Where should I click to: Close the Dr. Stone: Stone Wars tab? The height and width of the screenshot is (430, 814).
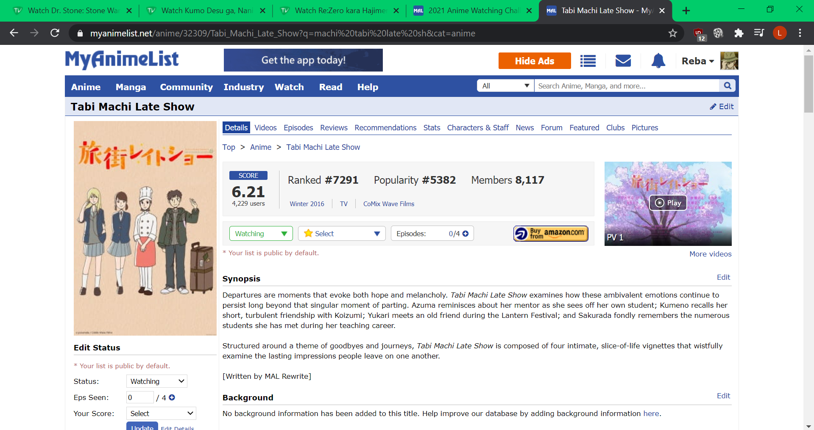[129, 11]
